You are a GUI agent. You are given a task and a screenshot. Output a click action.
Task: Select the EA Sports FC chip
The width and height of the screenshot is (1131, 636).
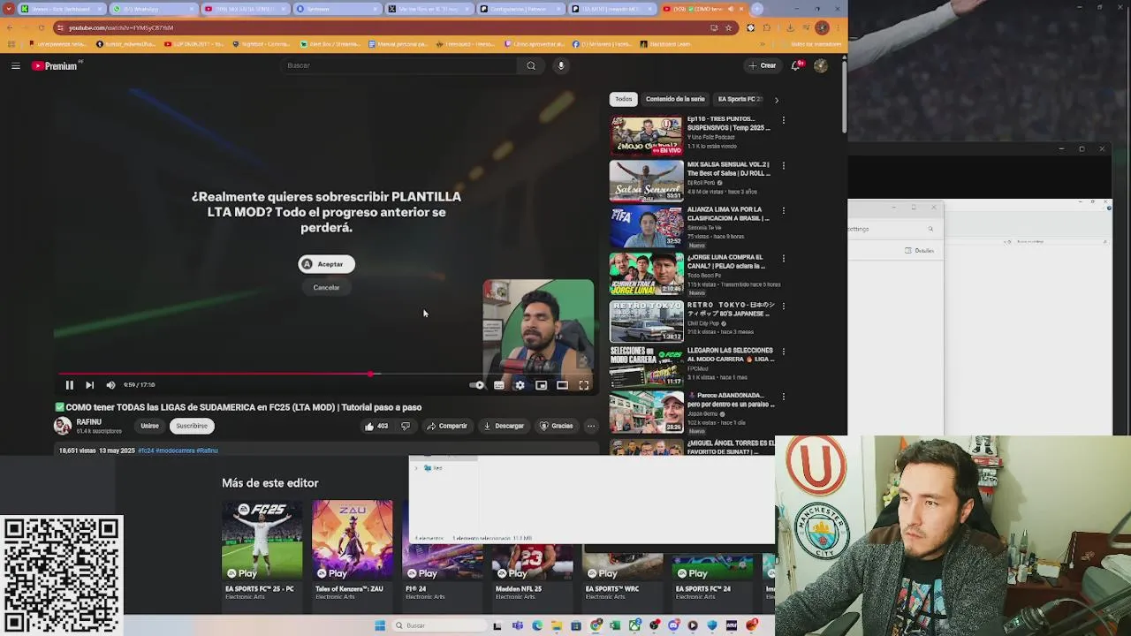point(740,99)
